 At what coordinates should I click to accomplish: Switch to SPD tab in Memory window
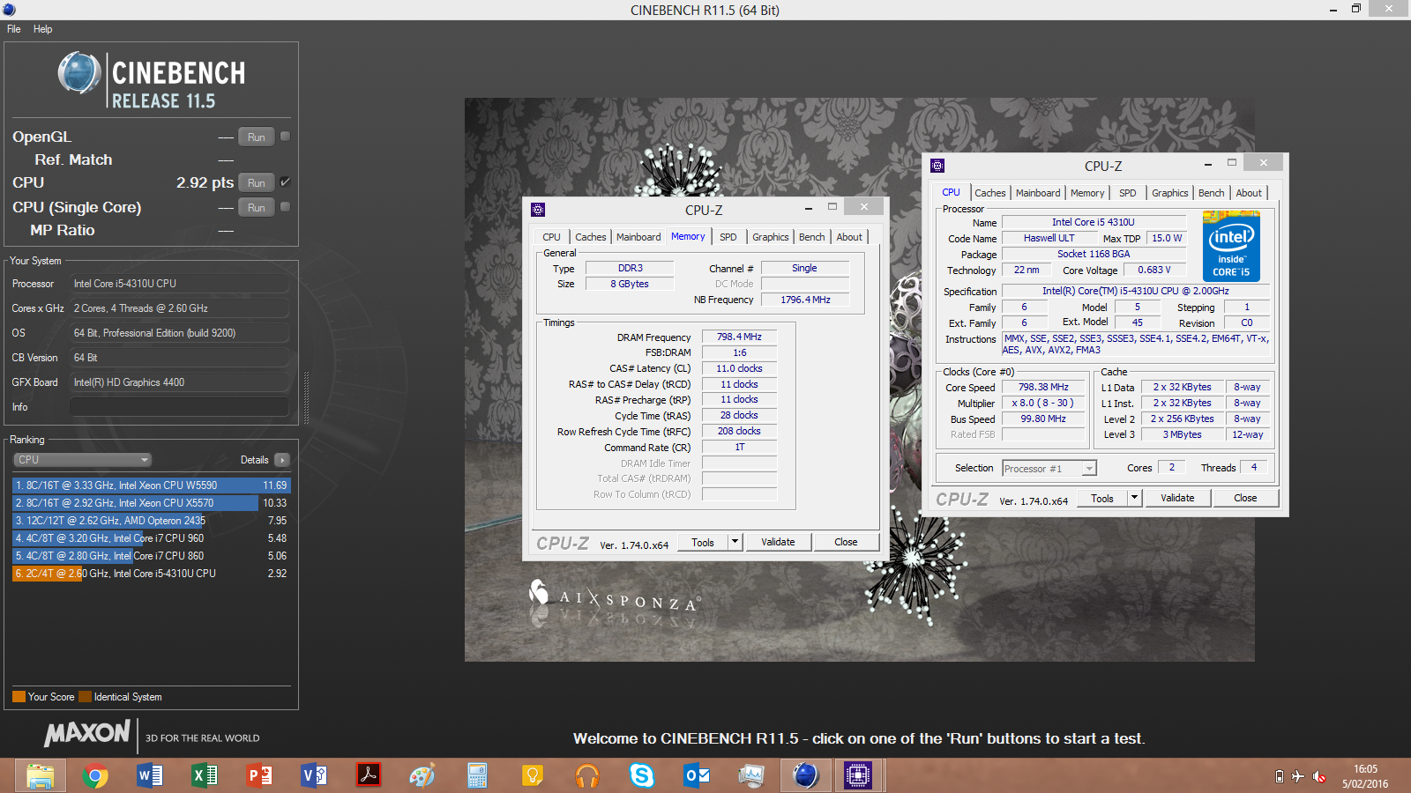728,237
